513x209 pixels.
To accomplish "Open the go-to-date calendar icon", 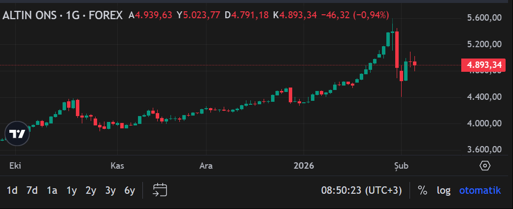I will click(x=160, y=190).
